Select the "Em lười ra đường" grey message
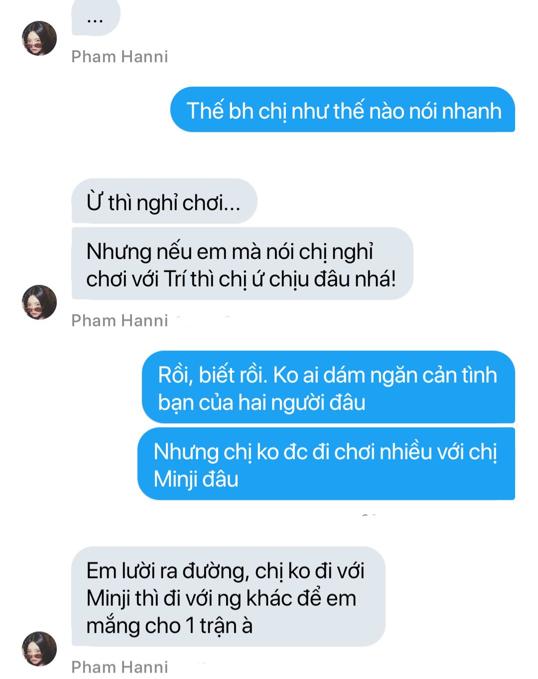 tap(229, 596)
